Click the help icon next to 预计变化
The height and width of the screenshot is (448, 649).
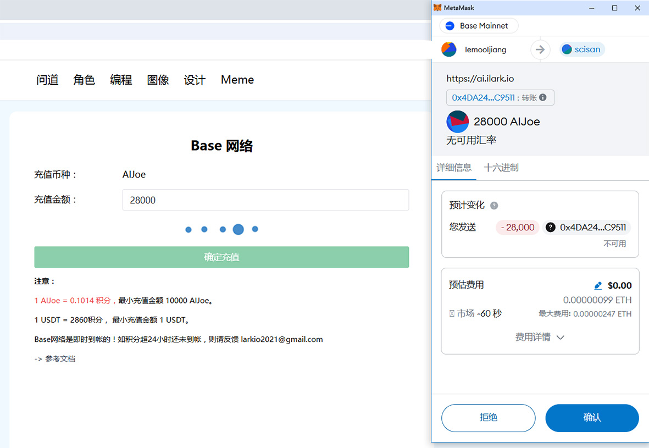494,206
